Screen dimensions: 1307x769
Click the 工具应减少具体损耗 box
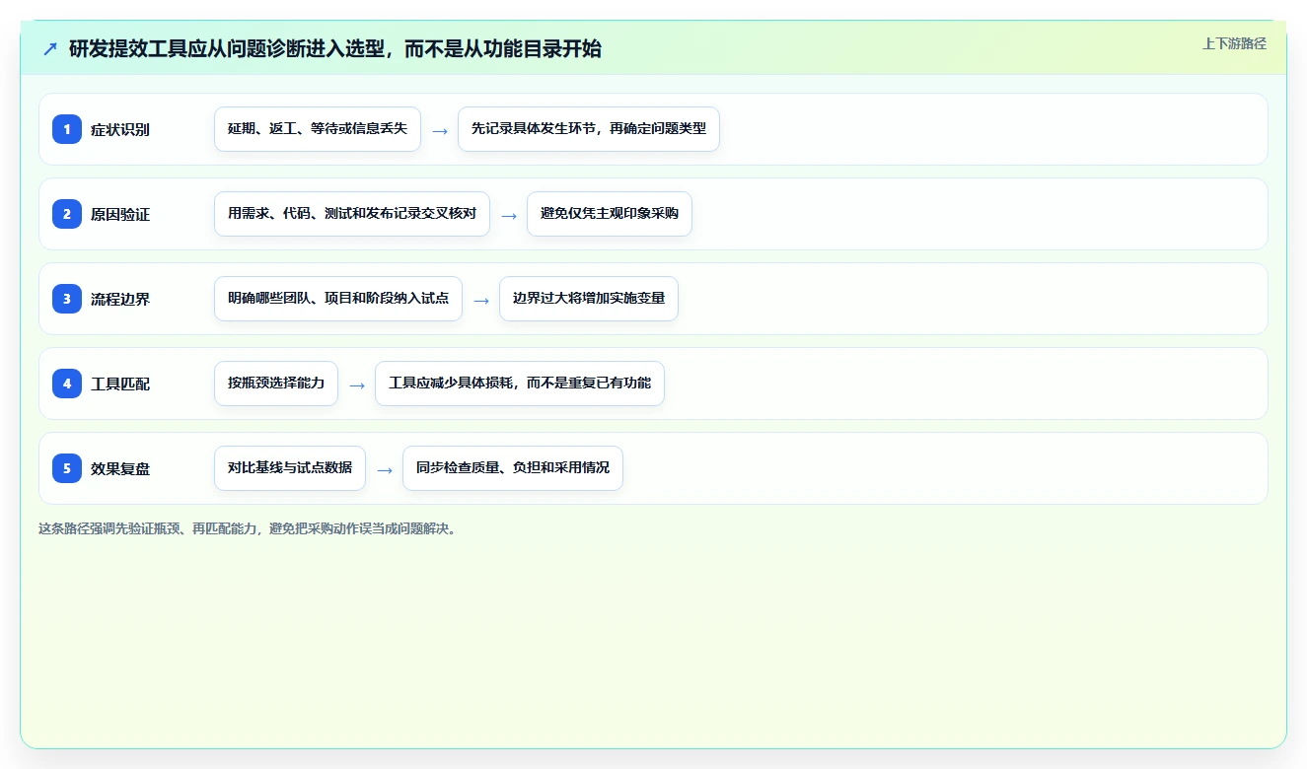coord(520,384)
